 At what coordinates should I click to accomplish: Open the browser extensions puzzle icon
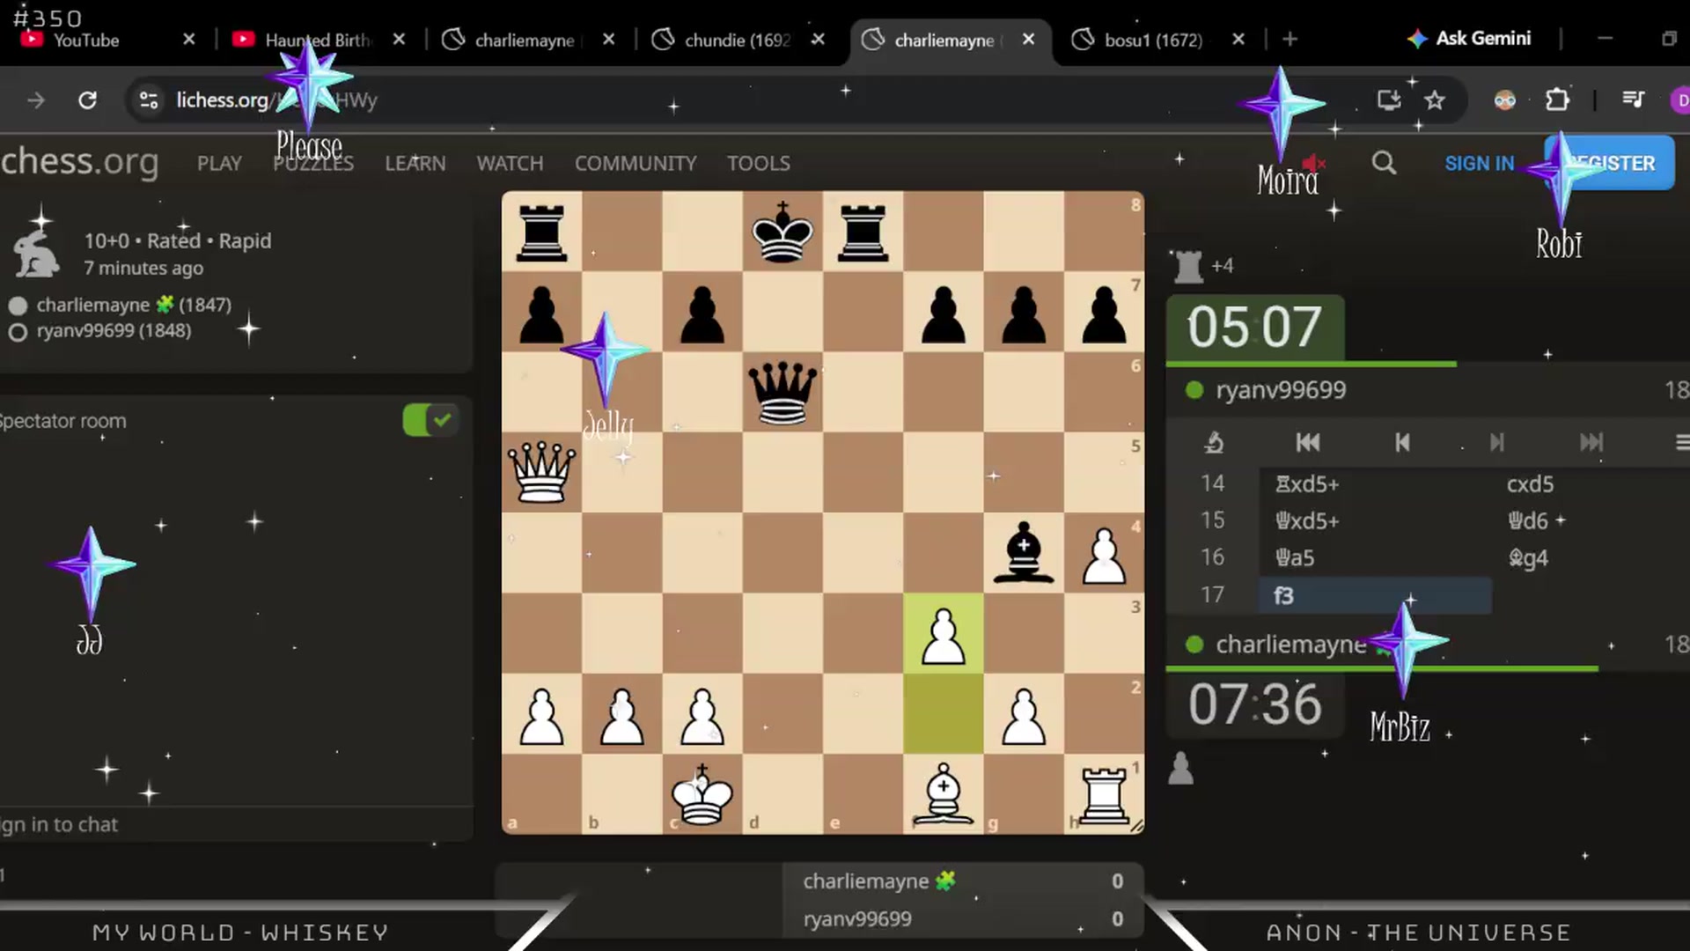[x=1557, y=100]
